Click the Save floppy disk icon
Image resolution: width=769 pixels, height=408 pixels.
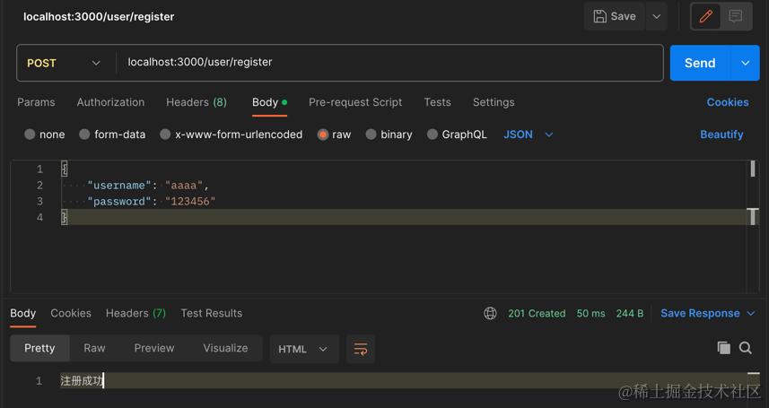(x=600, y=16)
